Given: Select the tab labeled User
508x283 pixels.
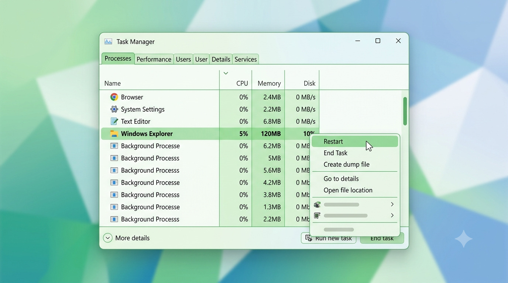Looking at the screenshot, I should pos(201,59).
